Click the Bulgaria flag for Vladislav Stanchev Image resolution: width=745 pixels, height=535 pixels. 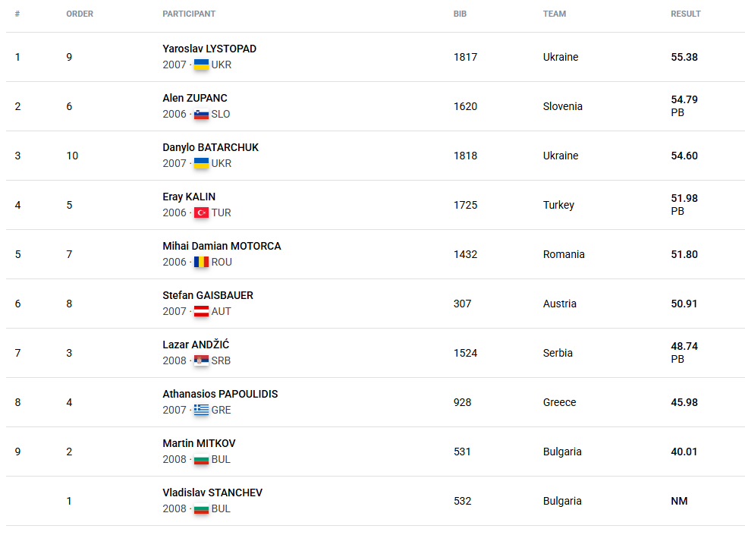click(x=201, y=508)
